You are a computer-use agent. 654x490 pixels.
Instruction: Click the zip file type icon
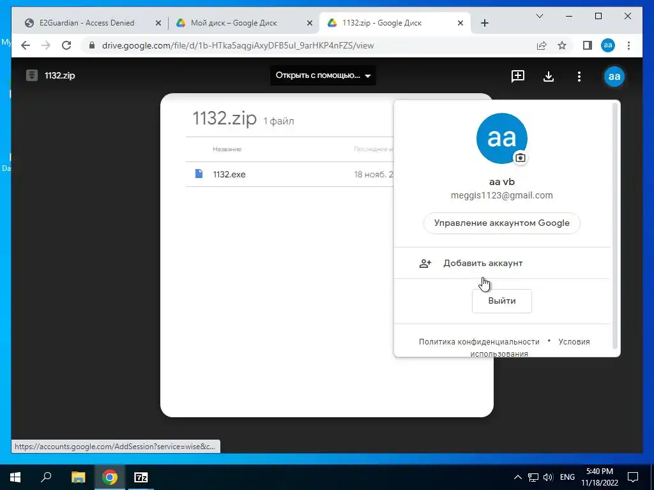[32, 75]
